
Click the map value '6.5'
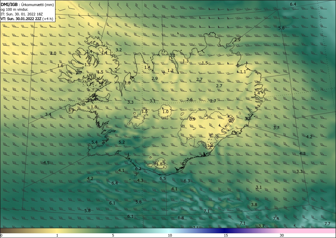tap(163, 178)
